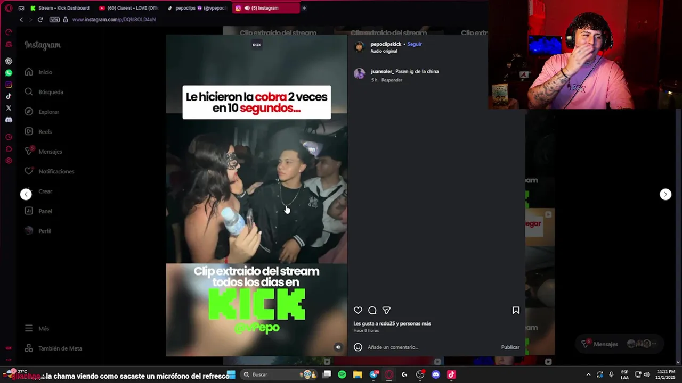Screen dimensions: 682x383
Task: Open the taskbar clock and date
Action: click(665, 374)
